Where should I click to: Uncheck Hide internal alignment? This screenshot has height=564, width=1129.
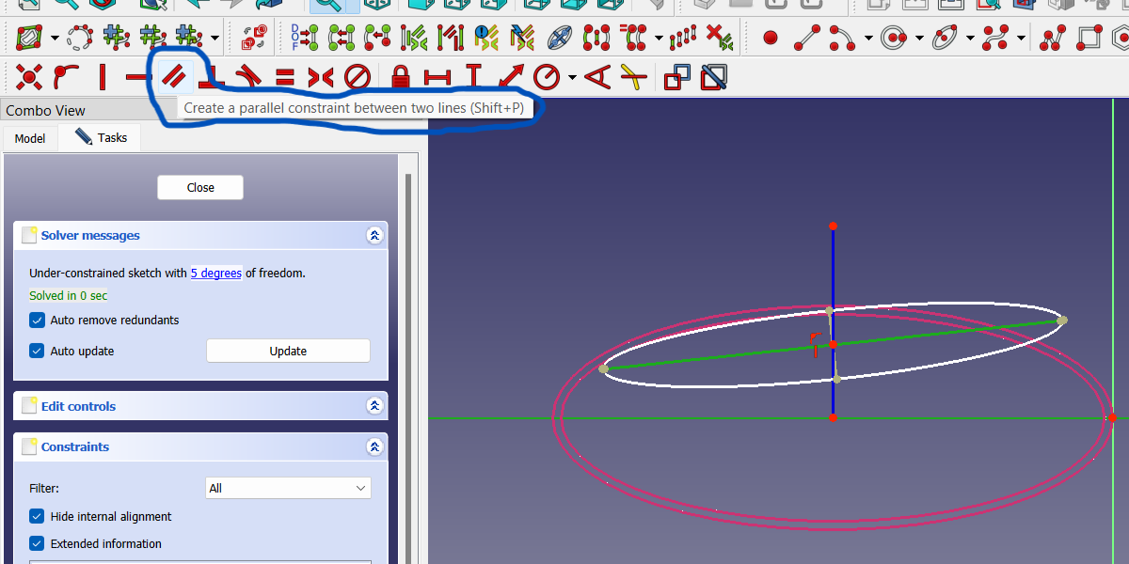[x=36, y=516]
